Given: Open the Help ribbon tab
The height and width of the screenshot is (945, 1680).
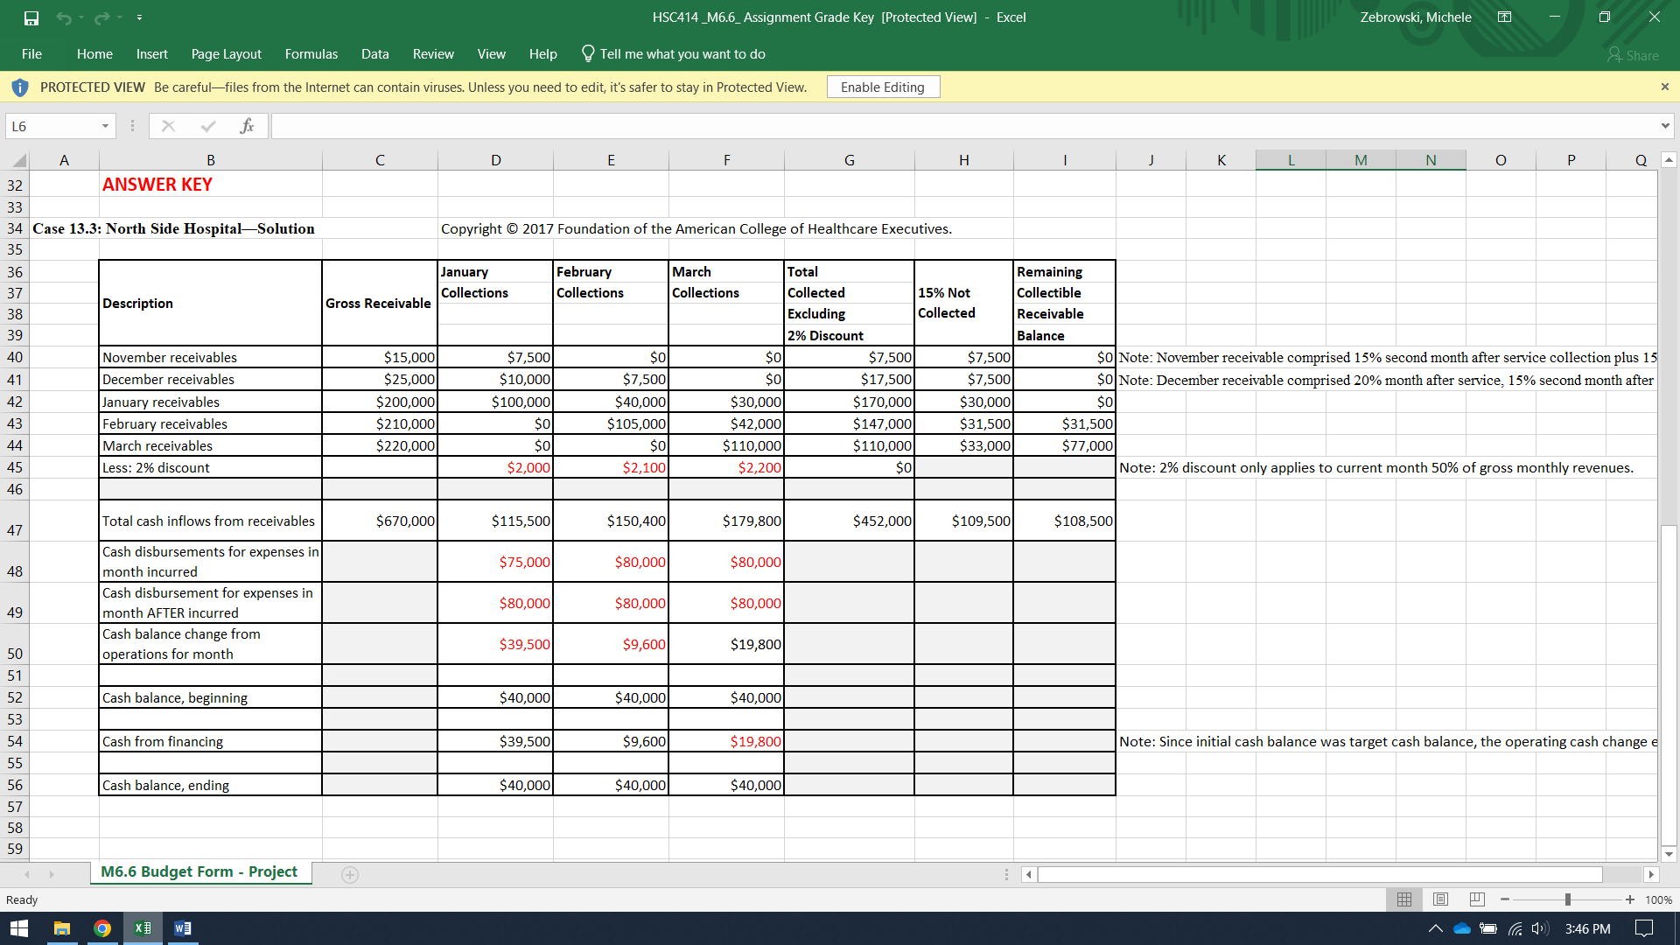Looking at the screenshot, I should click(542, 54).
